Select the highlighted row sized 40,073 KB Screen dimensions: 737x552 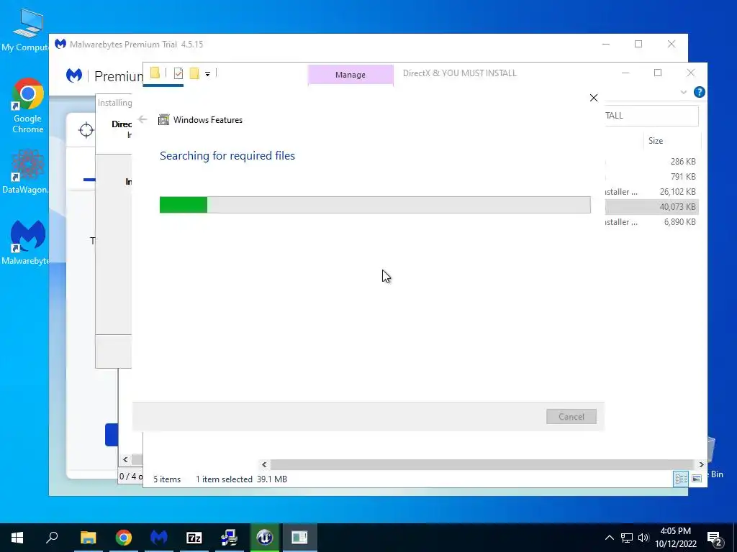651,206
